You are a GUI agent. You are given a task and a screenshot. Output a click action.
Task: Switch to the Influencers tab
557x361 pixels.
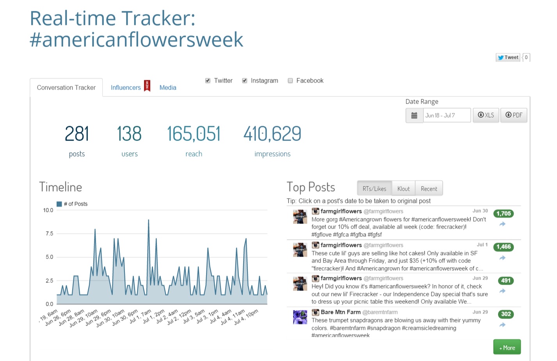point(126,88)
